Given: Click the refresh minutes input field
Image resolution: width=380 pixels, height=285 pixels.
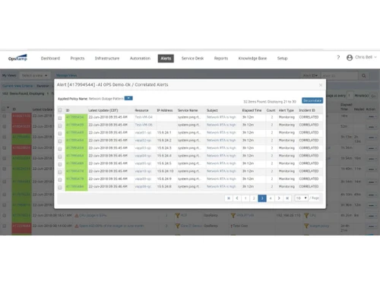Looking at the screenshot, I should (x=350, y=96).
